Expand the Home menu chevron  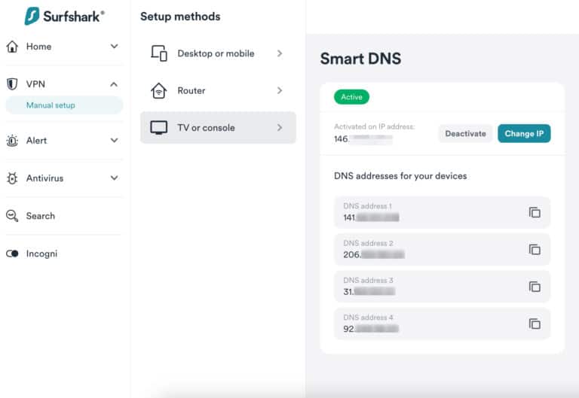tap(114, 47)
